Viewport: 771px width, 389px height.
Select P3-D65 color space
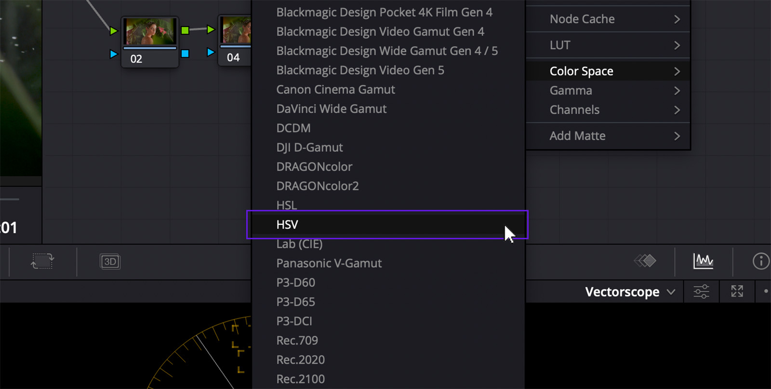pos(388,301)
